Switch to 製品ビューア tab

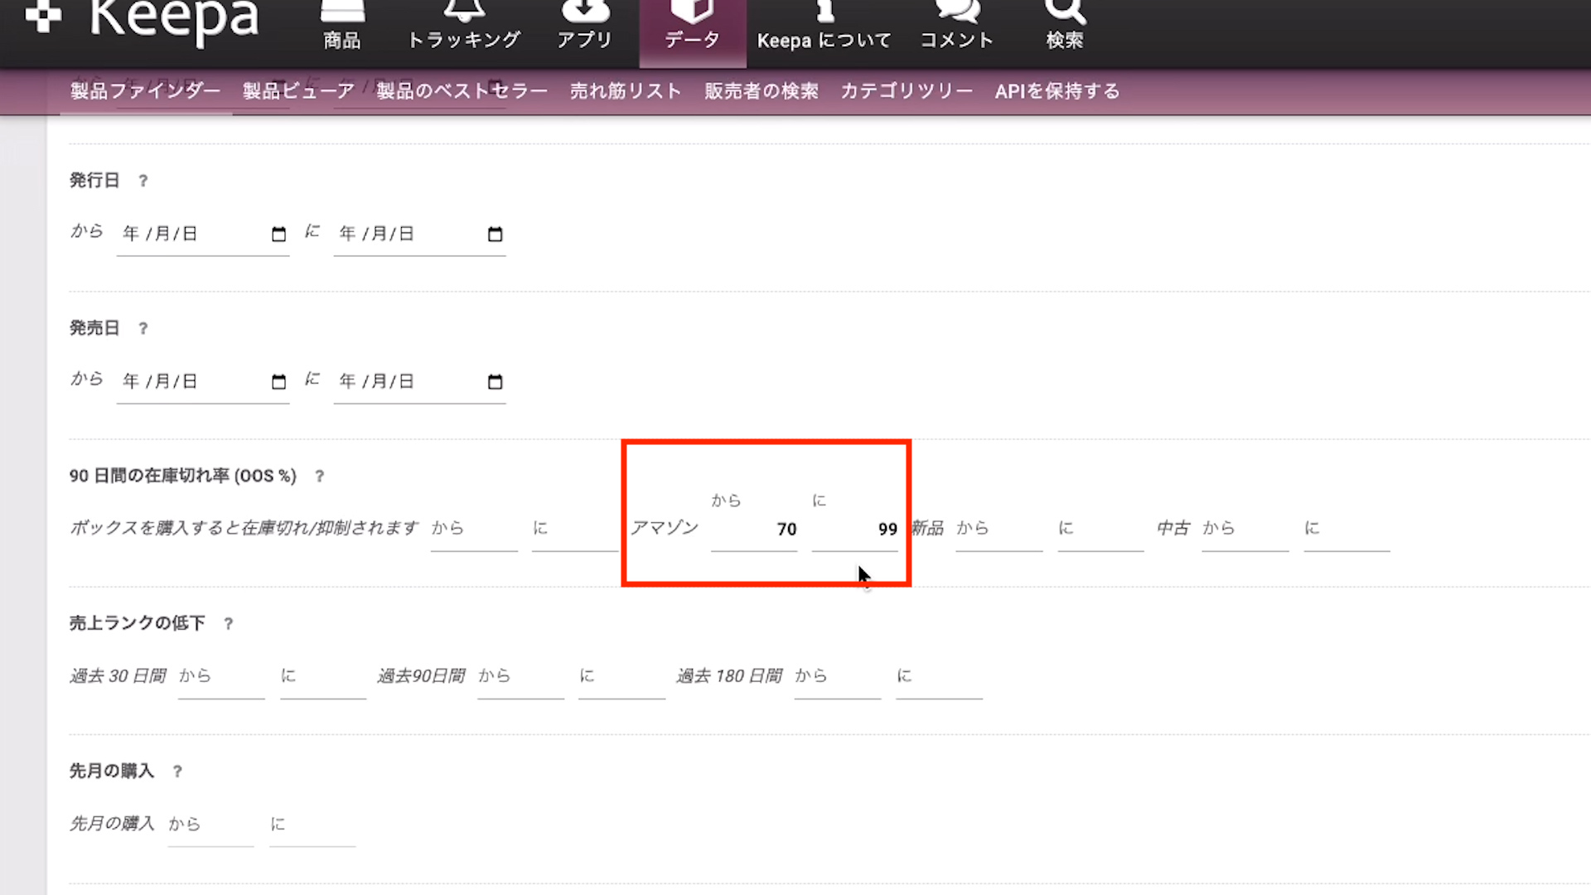(298, 91)
